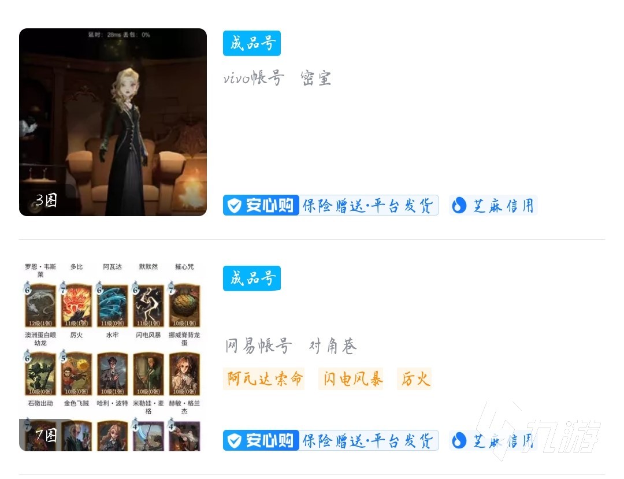Click second listing's 保险赠送·平台发货 label
The image size is (624, 479).
[x=367, y=440]
